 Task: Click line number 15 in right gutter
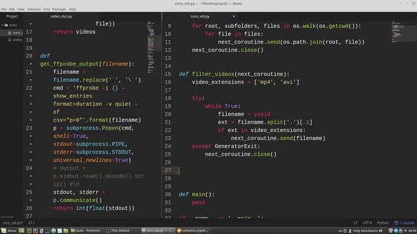click(x=168, y=74)
